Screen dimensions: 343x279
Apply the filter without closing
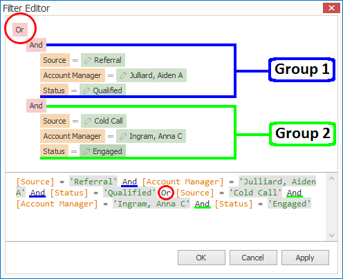pos(305,258)
